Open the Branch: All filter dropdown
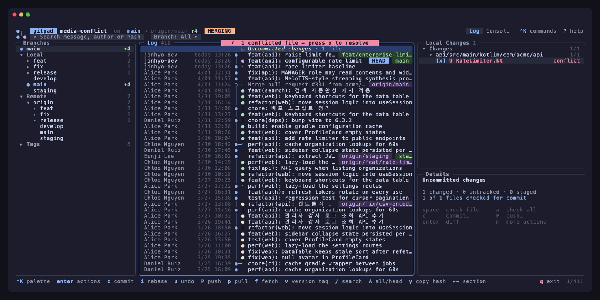This screenshot has height=300, width=600. tap(176, 37)
